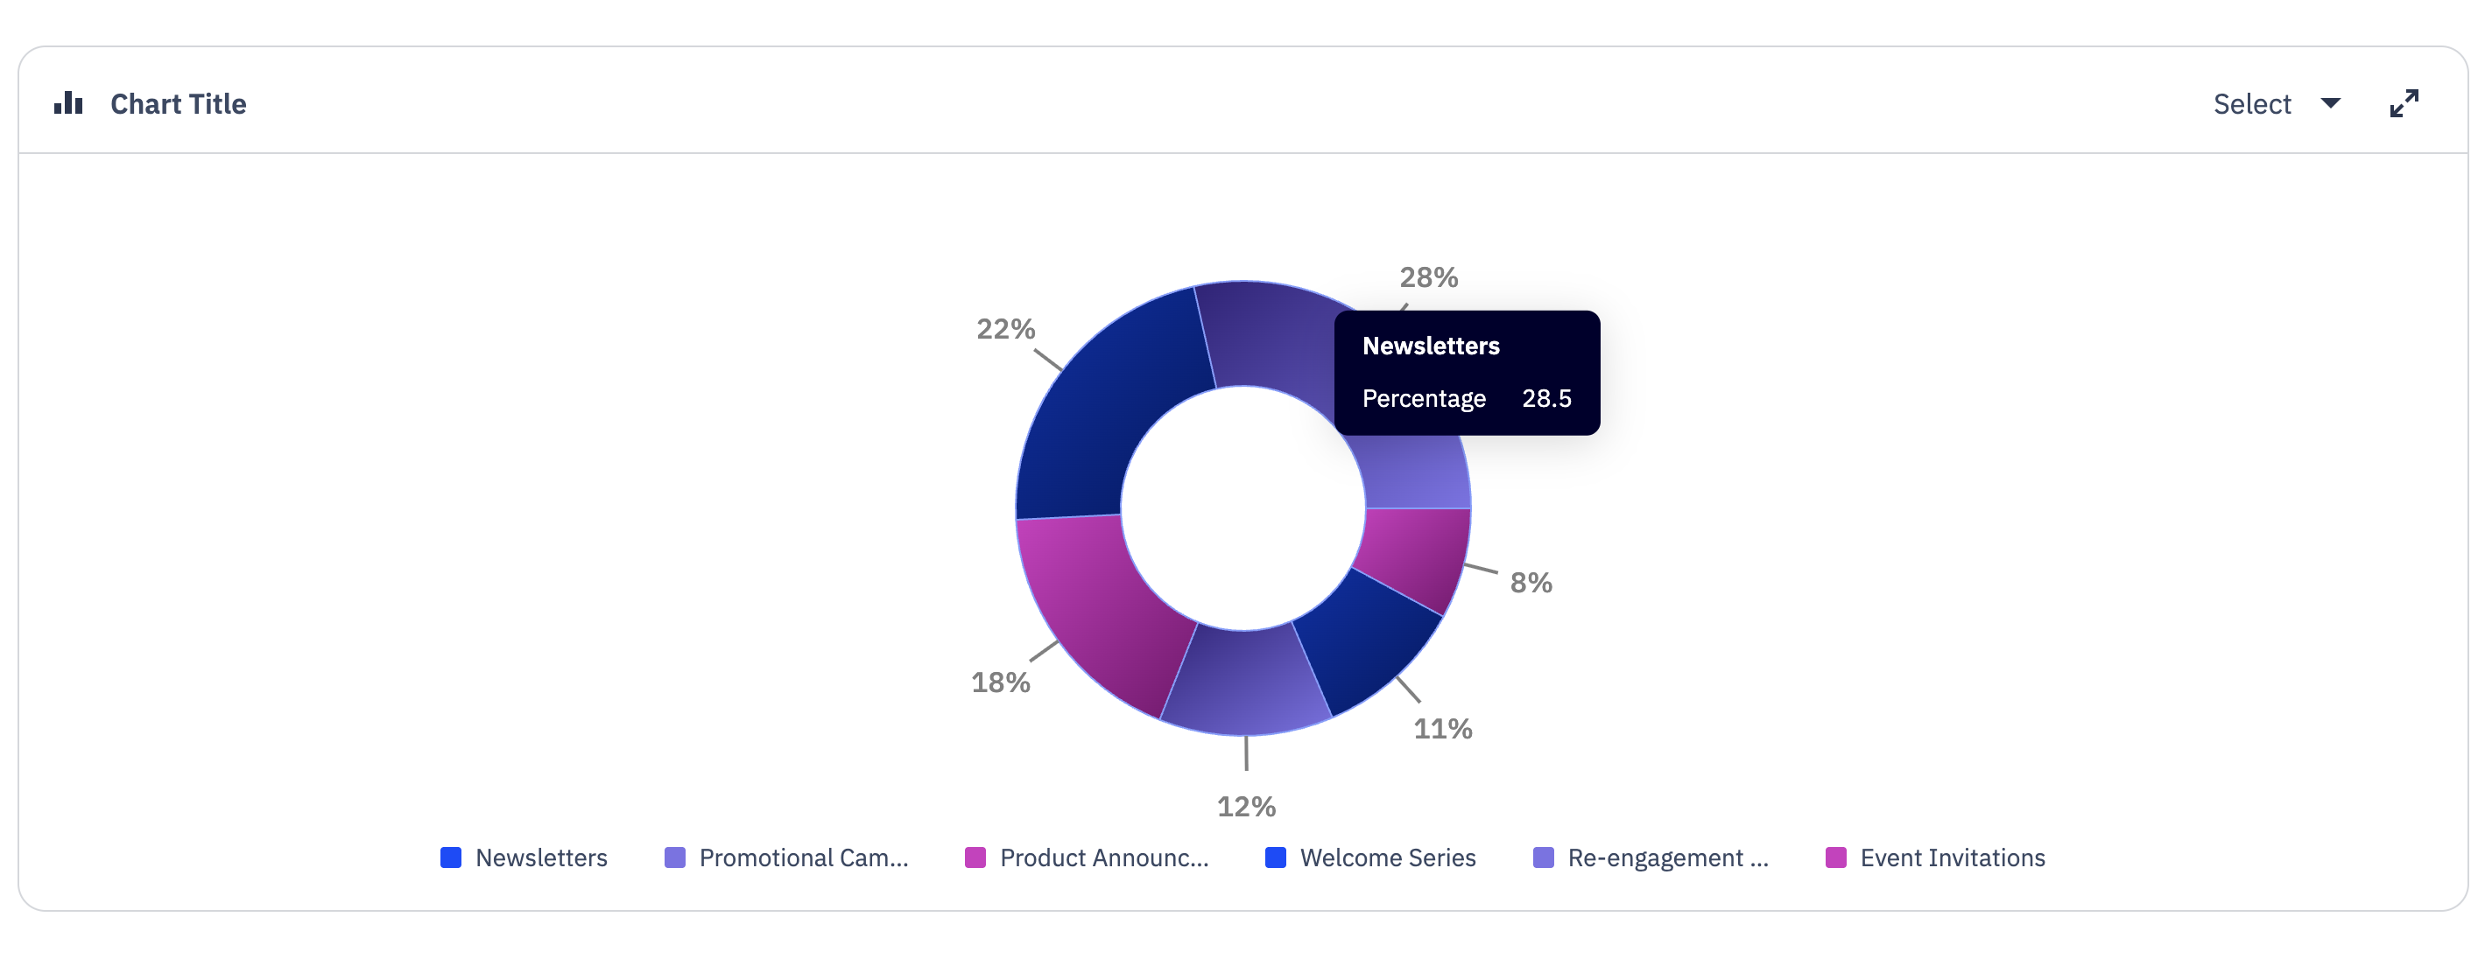Open the Select dropdown arrow
2492x959 pixels.
[2330, 103]
